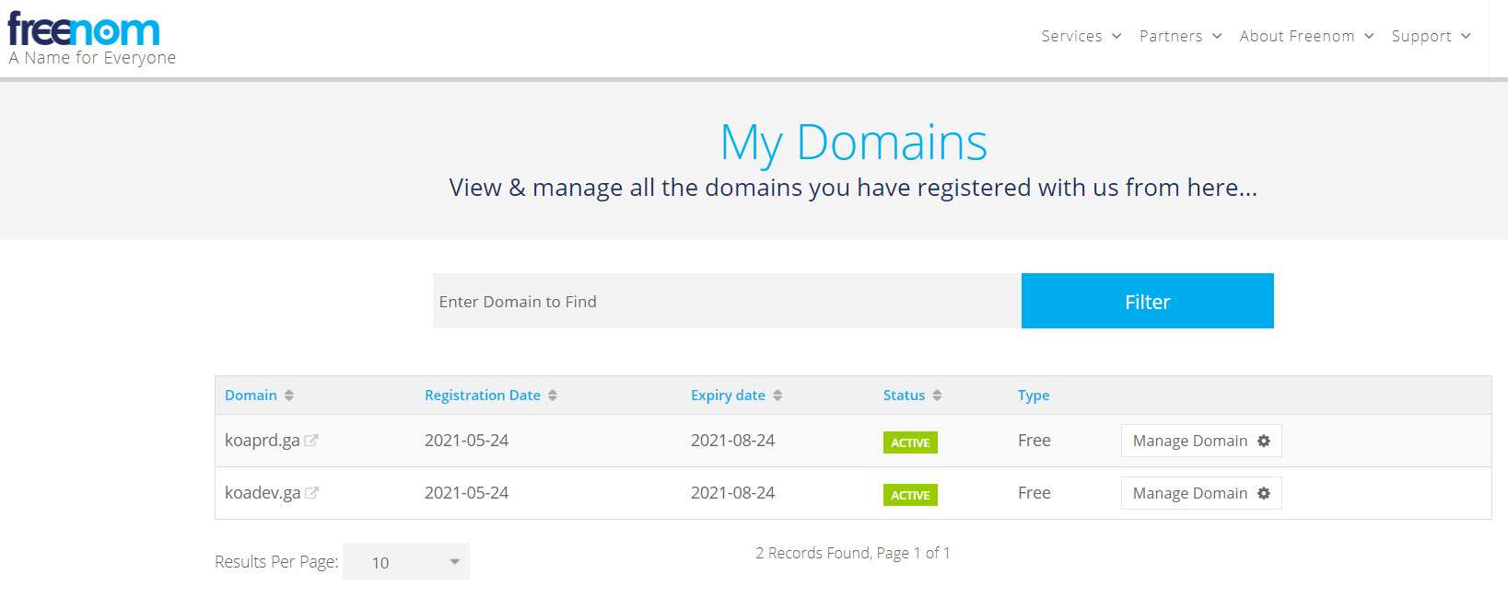Viewport: 1508px width, 597px height.
Task: Click the Free type cell for koaprd.ga
Action: click(x=1035, y=441)
